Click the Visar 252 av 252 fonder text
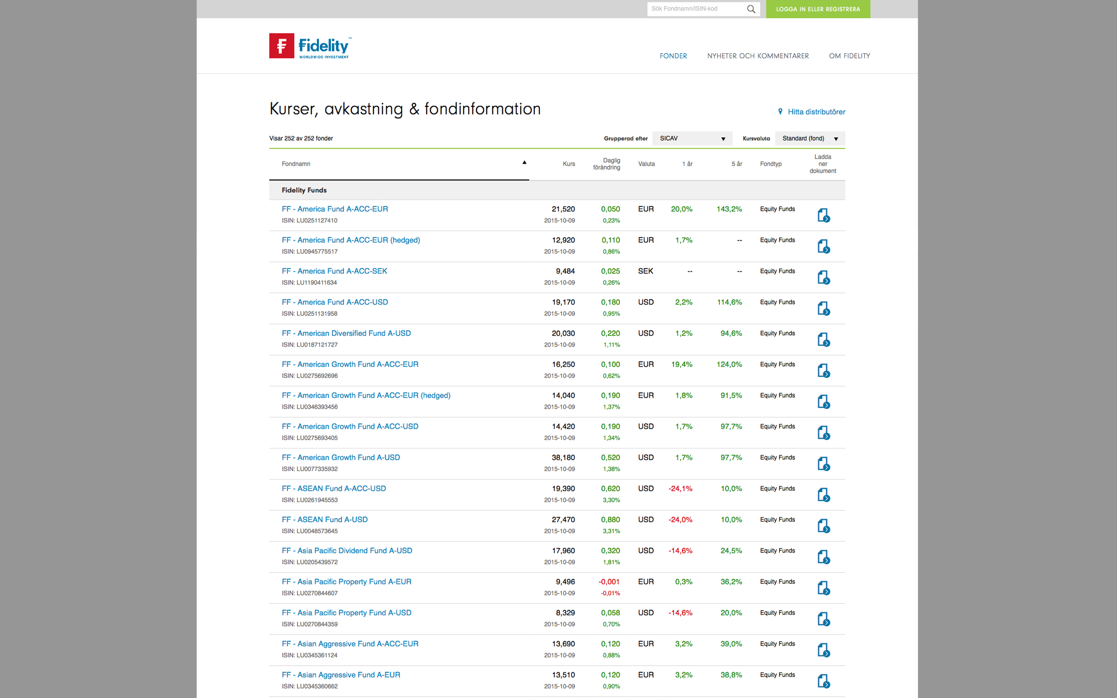The height and width of the screenshot is (698, 1117). click(301, 138)
